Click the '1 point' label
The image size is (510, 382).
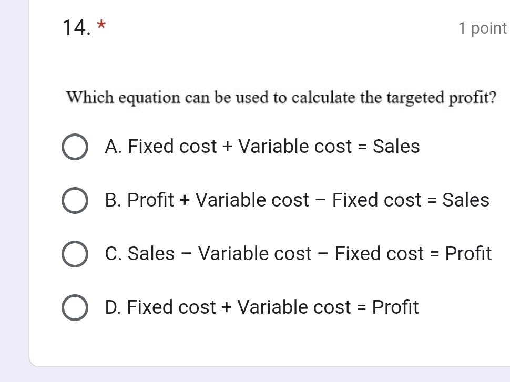pyautogui.click(x=482, y=28)
